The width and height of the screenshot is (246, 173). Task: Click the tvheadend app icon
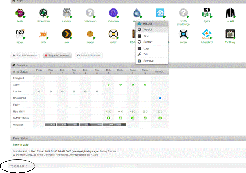point(207,34)
